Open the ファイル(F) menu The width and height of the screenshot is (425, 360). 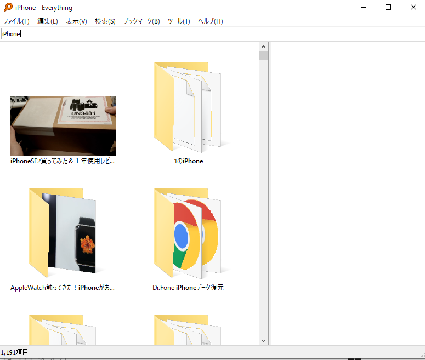point(16,21)
